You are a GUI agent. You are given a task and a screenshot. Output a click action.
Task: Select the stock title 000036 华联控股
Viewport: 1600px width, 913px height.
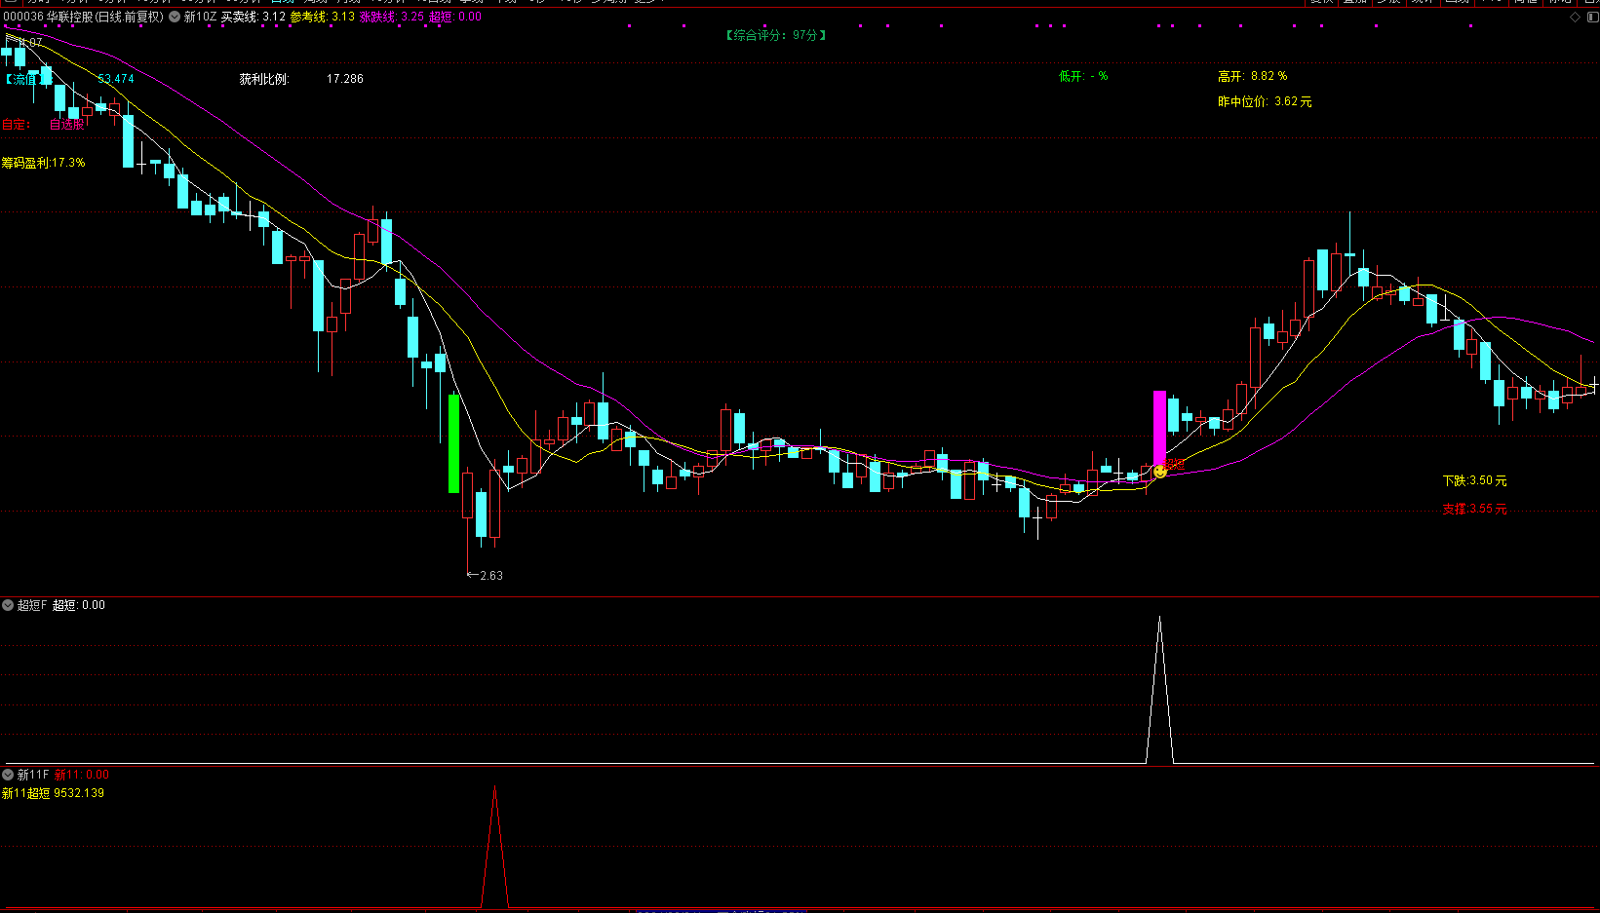(x=48, y=17)
